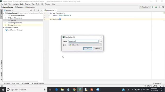Open Task View on the taskbar
Screen dimensions: 165x92
tap(50, 90)
